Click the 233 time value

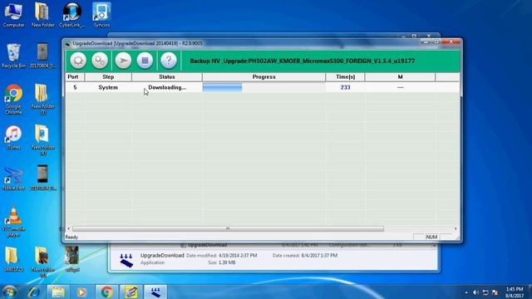point(346,87)
